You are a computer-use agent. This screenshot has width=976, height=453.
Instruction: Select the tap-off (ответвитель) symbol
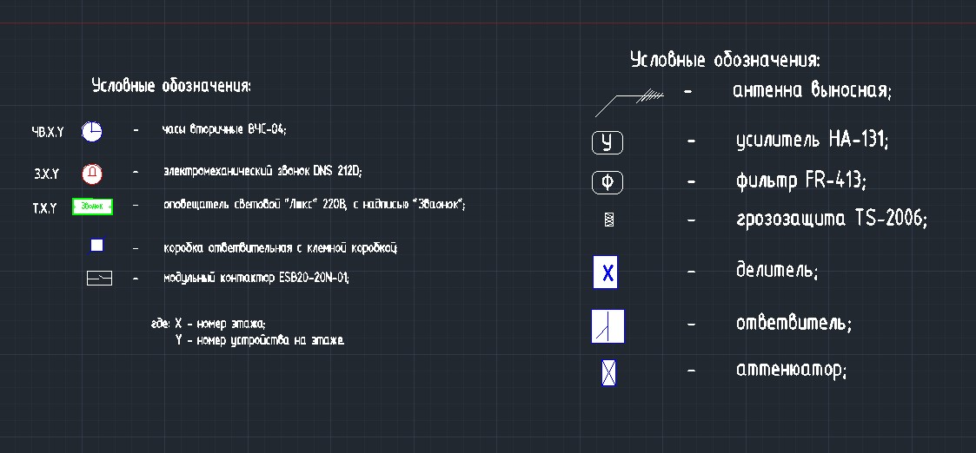point(608,326)
